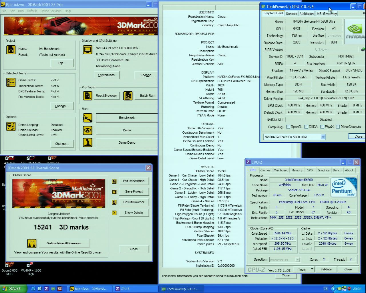Open the WolfMP 1600 High desktop shortcut

point(31,268)
